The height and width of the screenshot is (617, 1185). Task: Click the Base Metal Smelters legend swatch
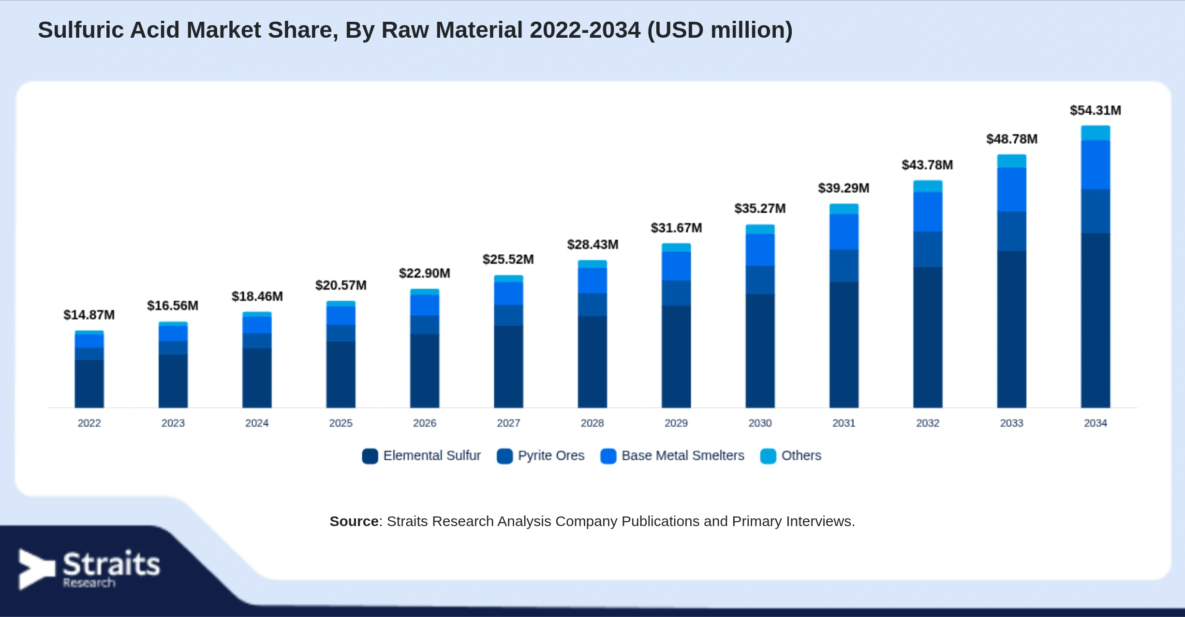coord(608,456)
